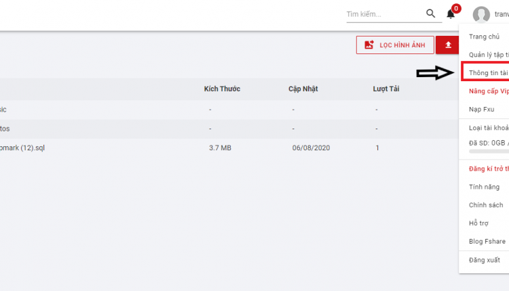Viewport: 509px width, 291px height.
Task: Click the username beside the avatar
Action: [x=502, y=14]
